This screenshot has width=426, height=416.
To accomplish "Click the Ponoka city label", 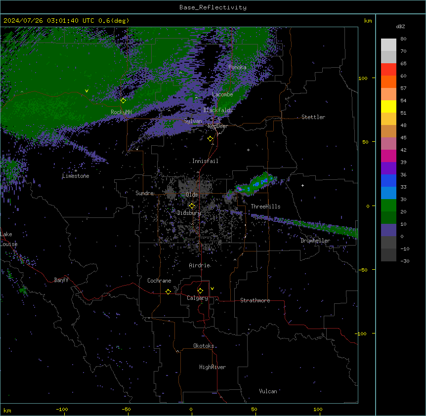I will click(237, 67).
